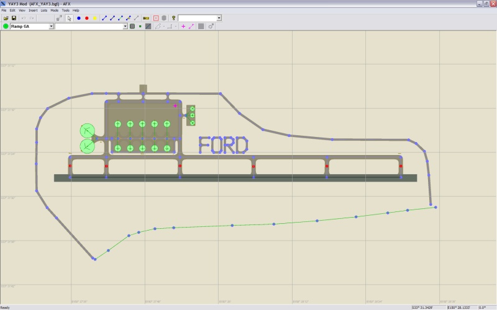Click the Open file folder icon
The width and height of the screenshot is (497, 310).
(6, 18)
